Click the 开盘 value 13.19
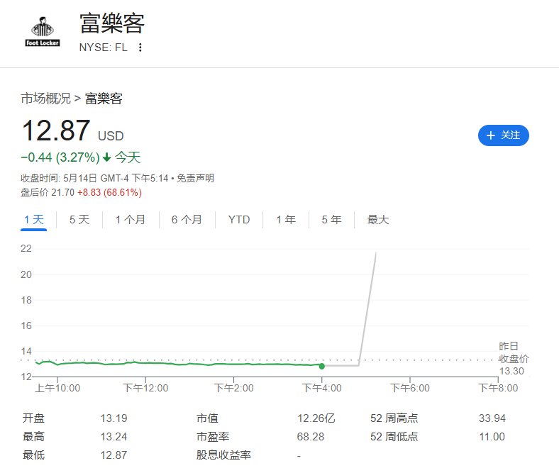The width and height of the screenshot is (559, 473). click(x=114, y=418)
